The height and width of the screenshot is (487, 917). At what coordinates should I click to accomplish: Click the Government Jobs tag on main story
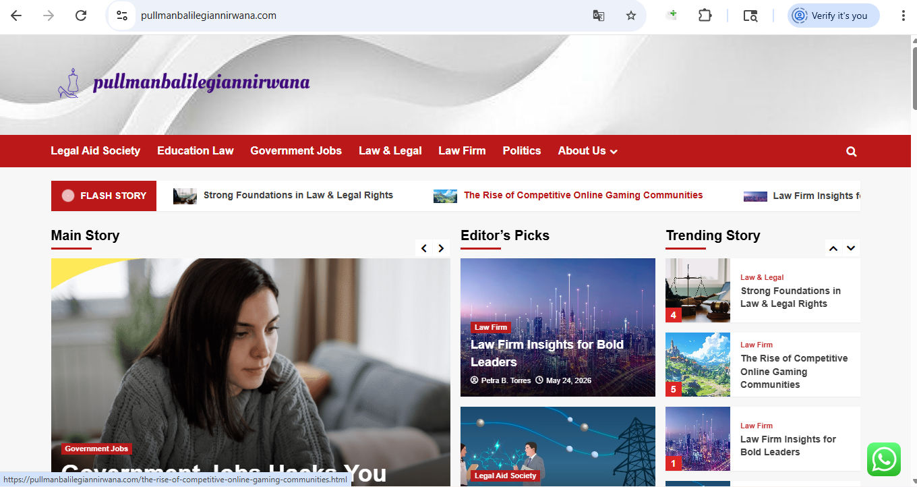(x=96, y=449)
